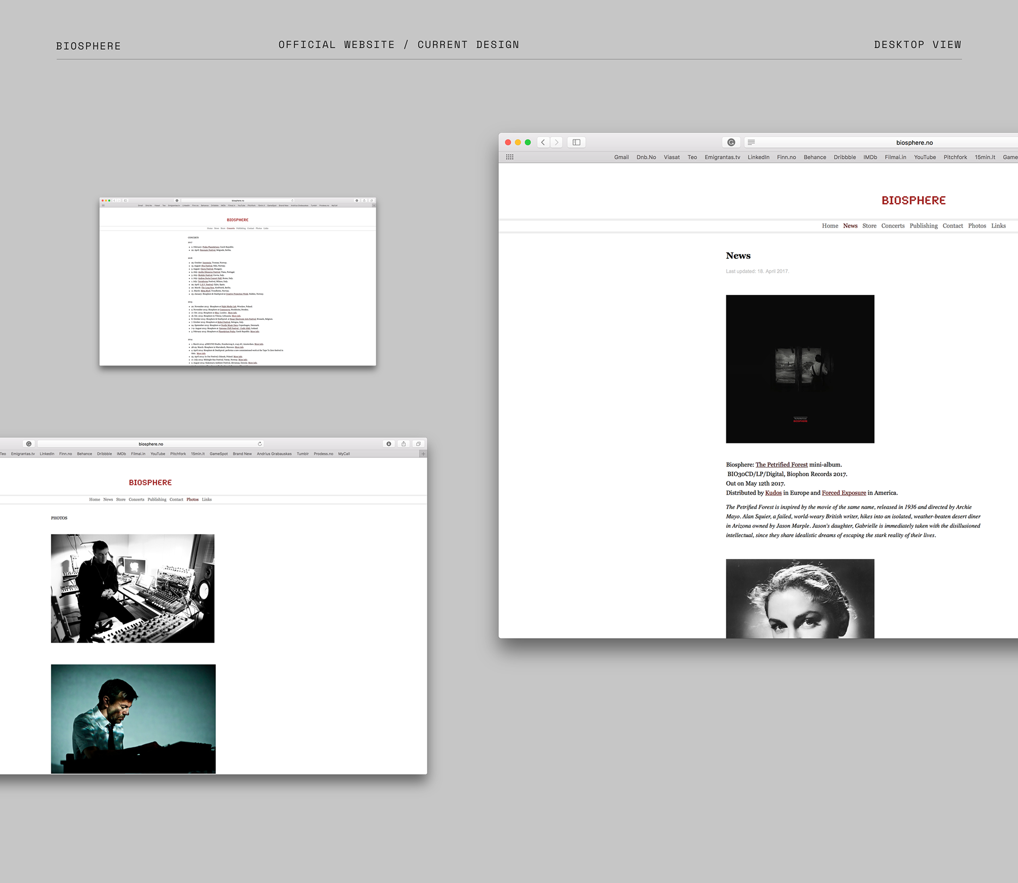Screen dimensions: 1018x883
Task: Open Prodess.no bookmark in Photos window
Action: (323, 454)
